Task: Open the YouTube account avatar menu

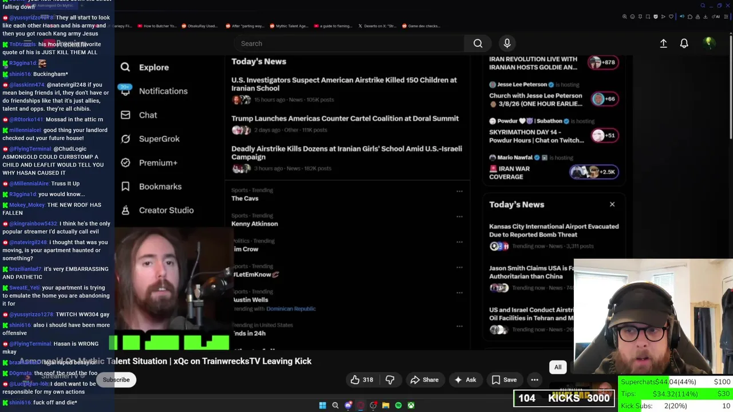Action: click(x=708, y=43)
